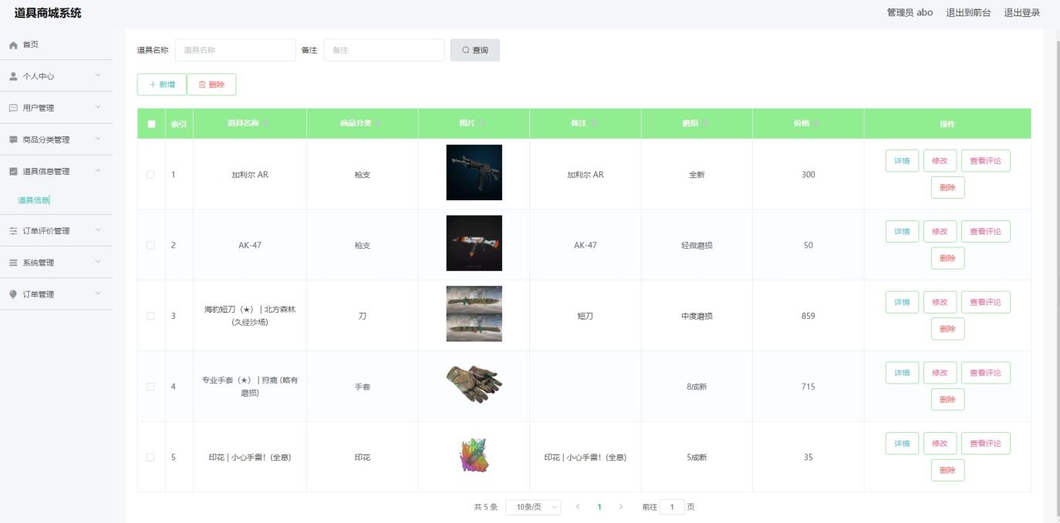Expand the 商品分类管理 menu chevron
Viewport: 1060px width, 523px height.
coord(98,139)
